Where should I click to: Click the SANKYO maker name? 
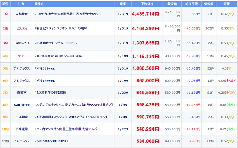click(22, 43)
